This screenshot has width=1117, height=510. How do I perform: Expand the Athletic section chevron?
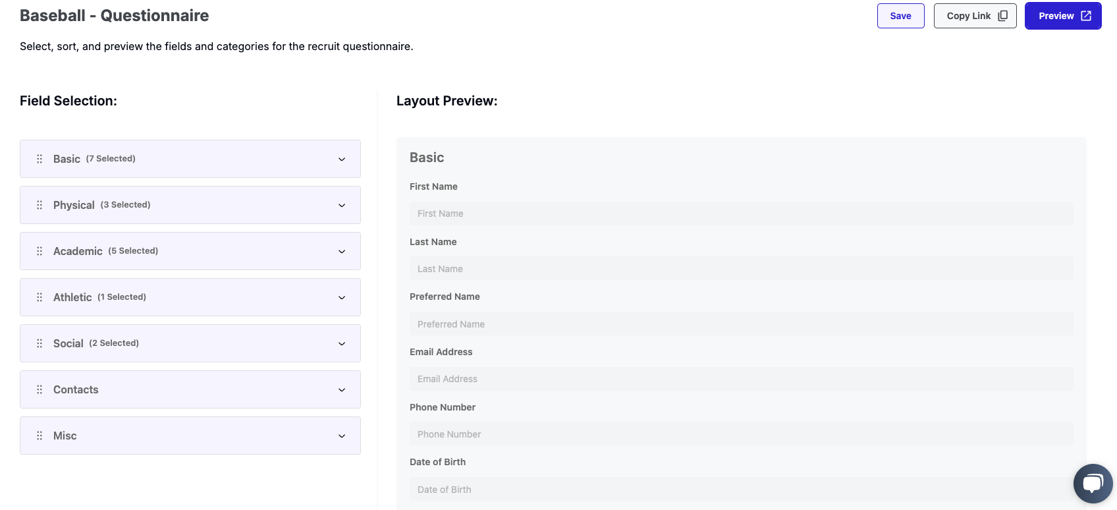[x=342, y=297]
